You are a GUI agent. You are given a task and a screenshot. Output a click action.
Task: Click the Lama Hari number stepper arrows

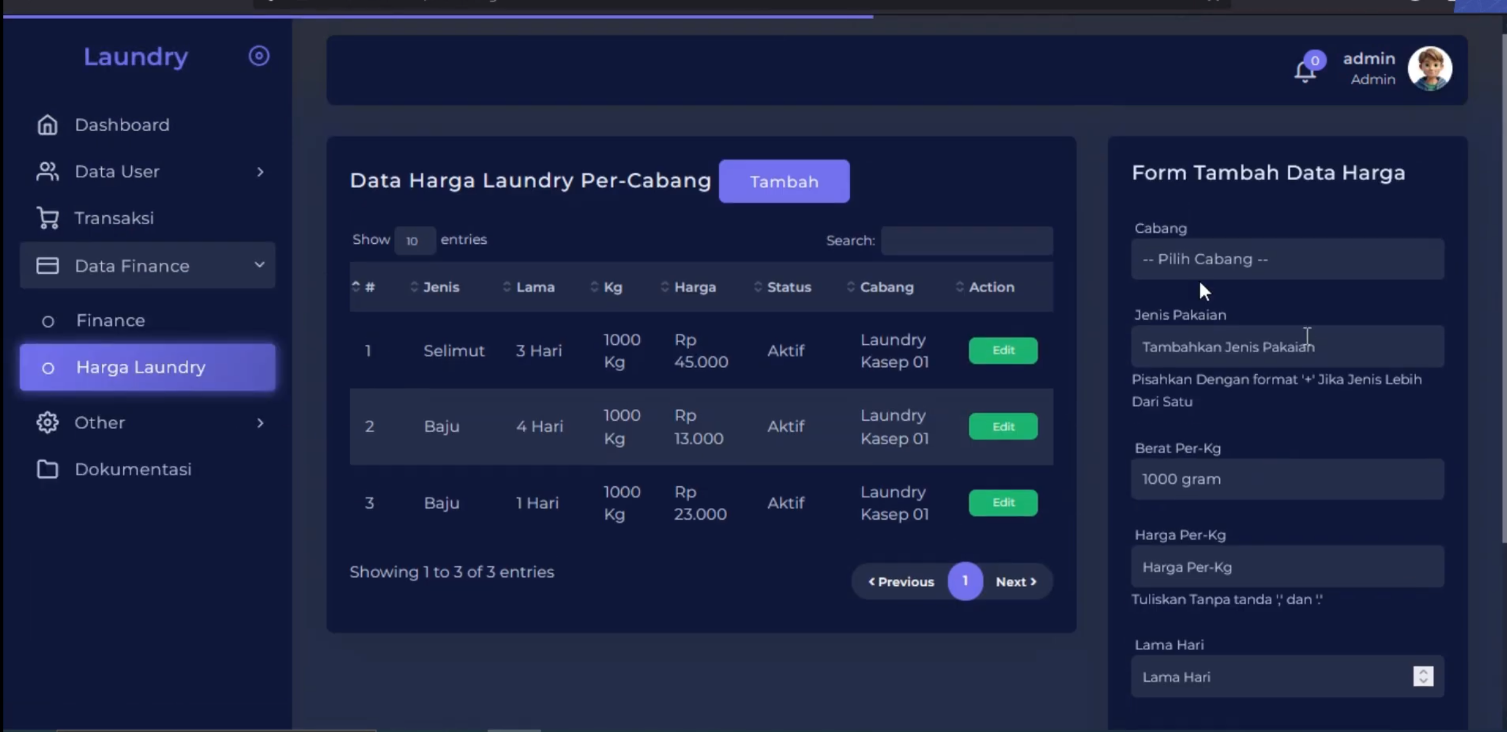1424,676
